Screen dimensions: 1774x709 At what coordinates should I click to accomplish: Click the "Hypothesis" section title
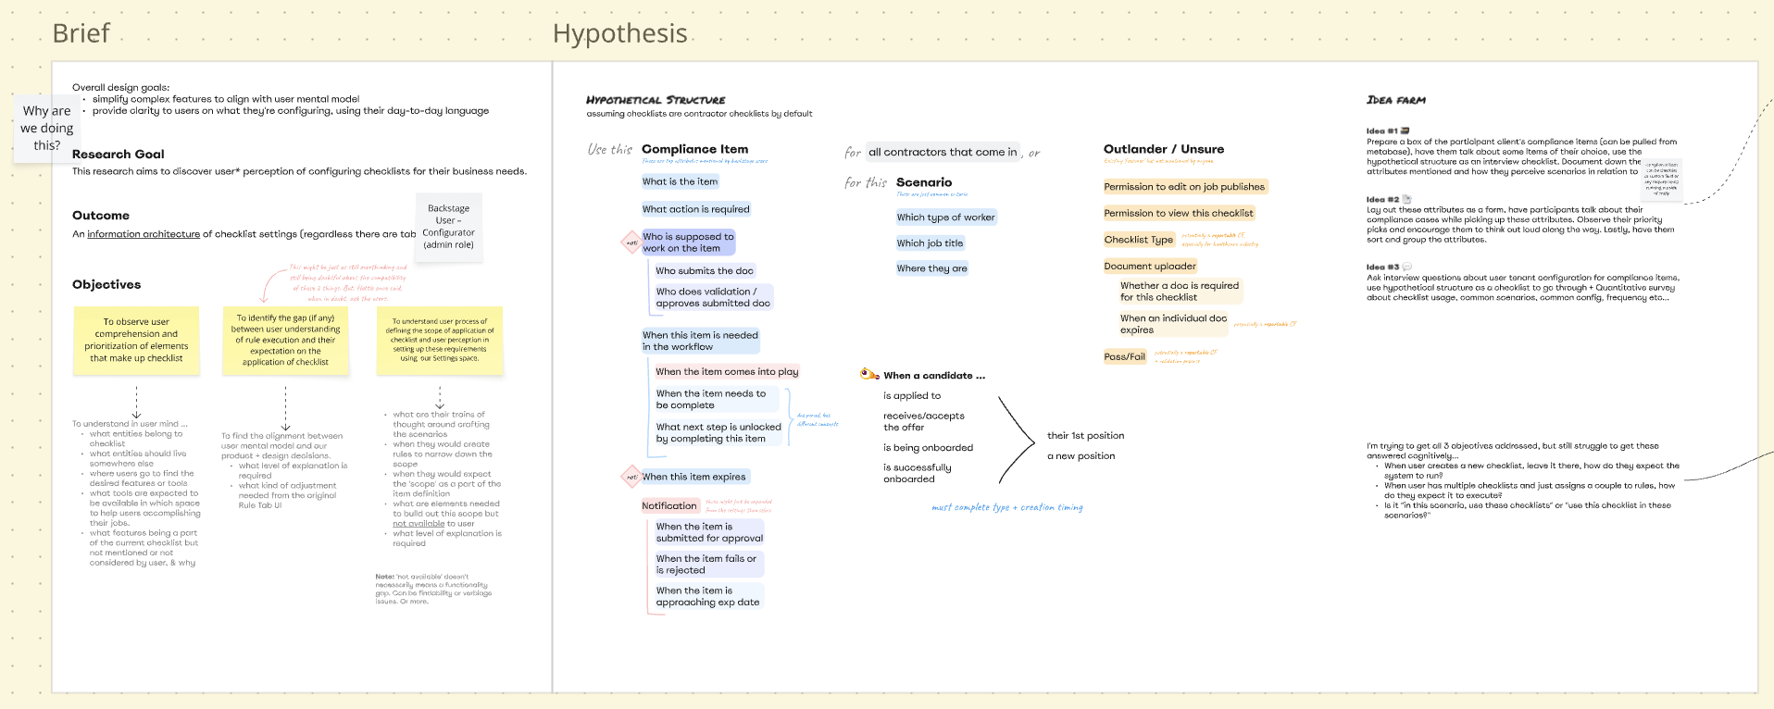[x=619, y=33]
